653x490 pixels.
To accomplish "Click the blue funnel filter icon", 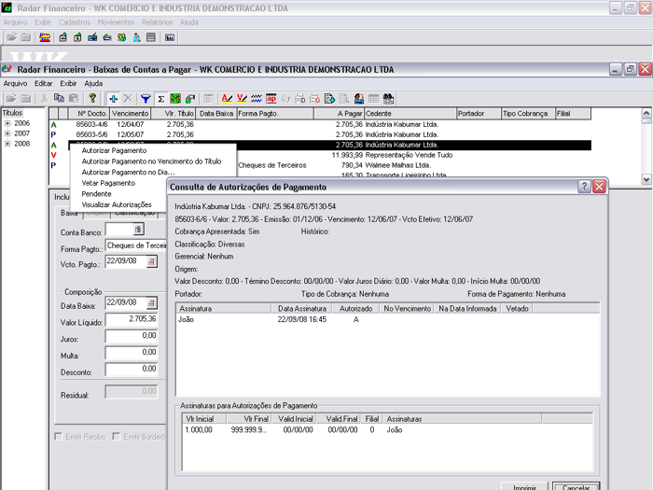I will [x=146, y=98].
